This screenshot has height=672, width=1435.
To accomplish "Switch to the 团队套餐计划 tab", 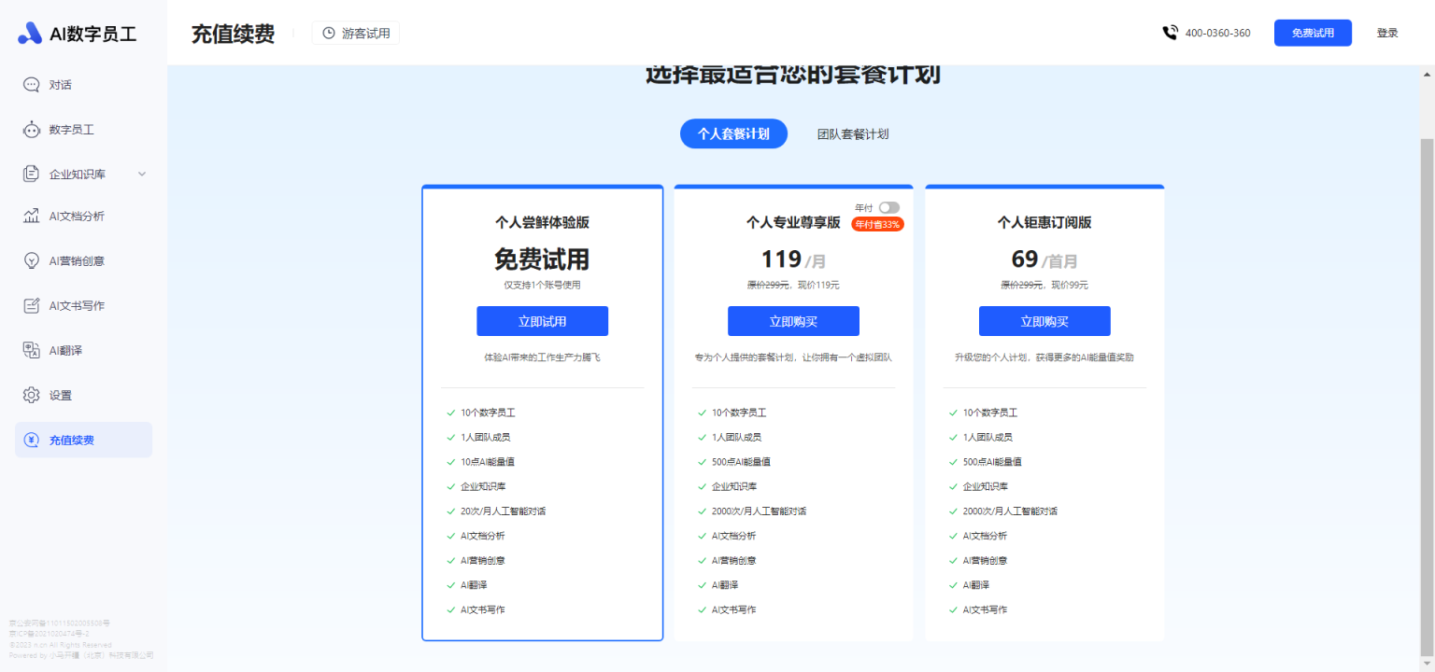I will pyautogui.click(x=852, y=134).
